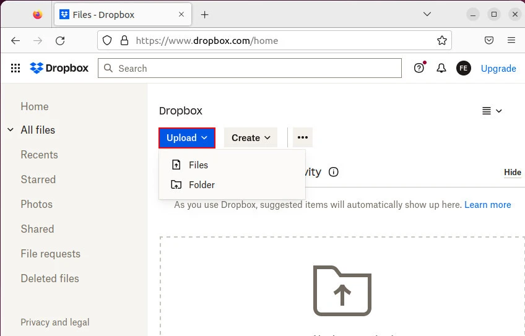Choose Folder from the Upload menu
The image size is (525, 336).
201,185
